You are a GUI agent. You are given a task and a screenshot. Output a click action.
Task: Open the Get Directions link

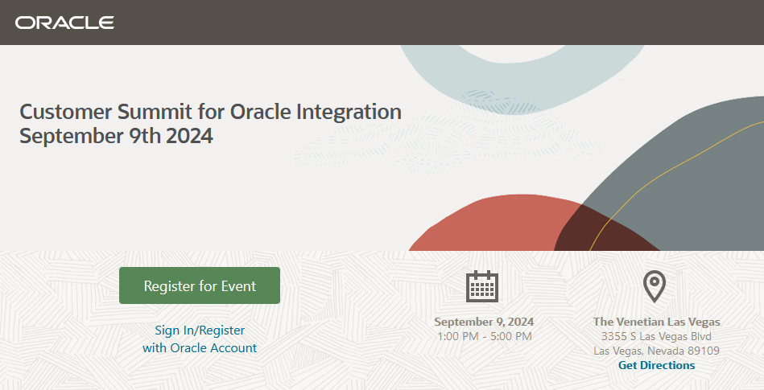(x=656, y=365)
